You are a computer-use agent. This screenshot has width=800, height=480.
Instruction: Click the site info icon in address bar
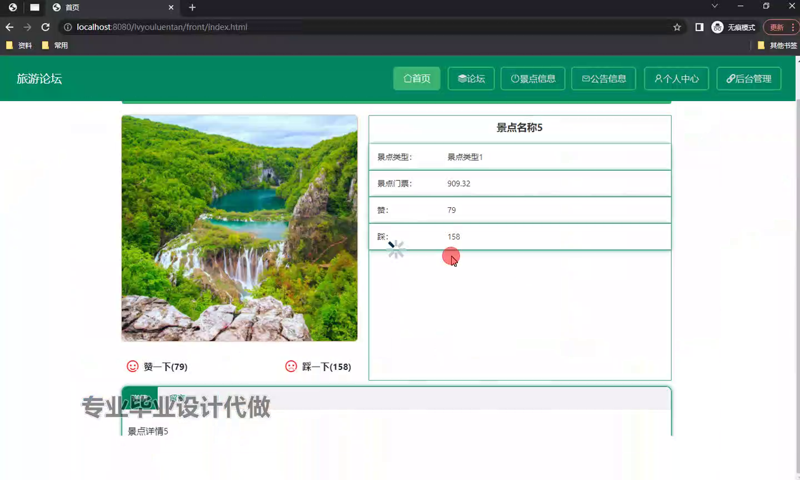(68, 27)
